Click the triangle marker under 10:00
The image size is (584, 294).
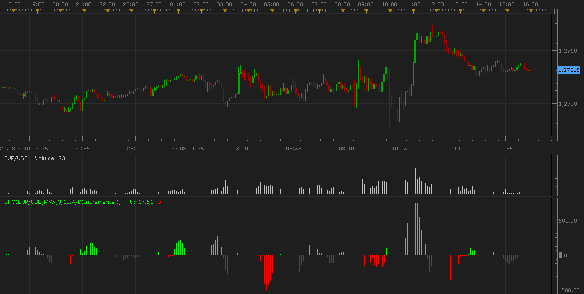tap(390, 12)
